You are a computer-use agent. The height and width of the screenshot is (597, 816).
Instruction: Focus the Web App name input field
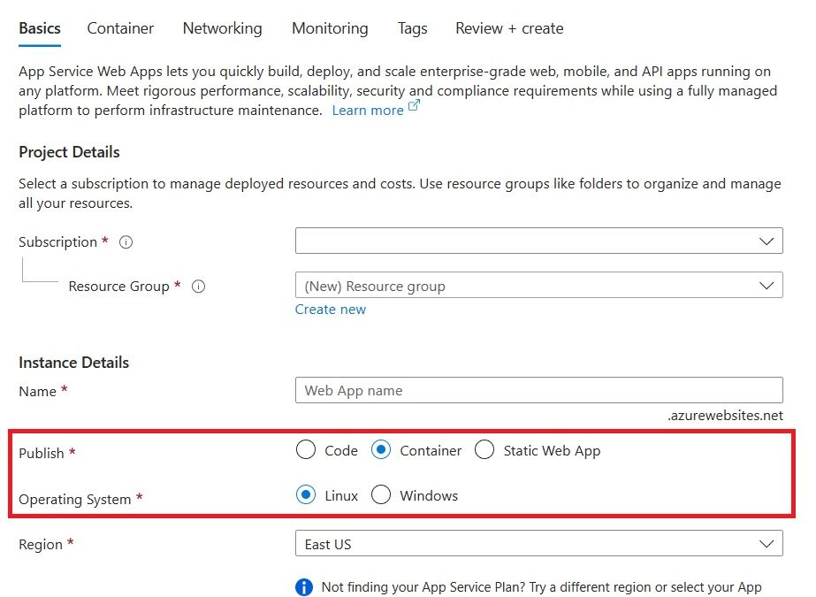click(x=538, y=390)
